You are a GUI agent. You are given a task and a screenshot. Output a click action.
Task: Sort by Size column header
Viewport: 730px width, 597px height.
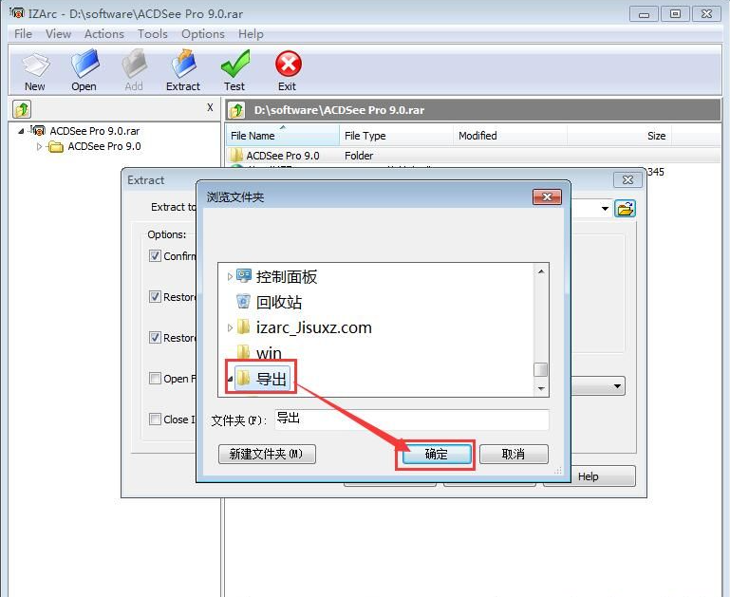click(619, 136)
